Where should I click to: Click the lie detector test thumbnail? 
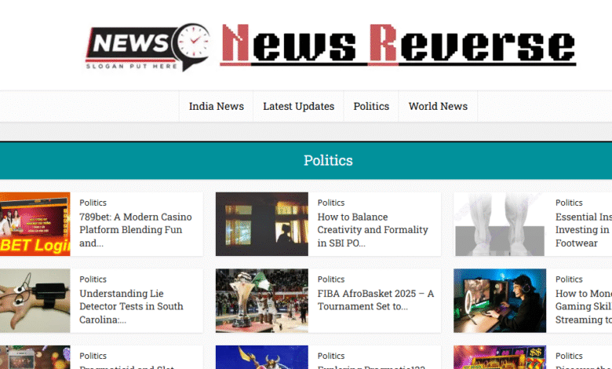35,301
